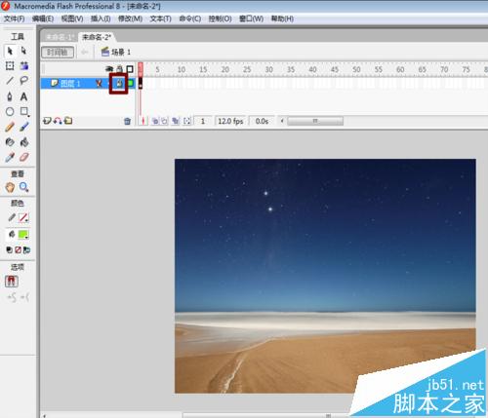Open the Insert (I) menu

pyautogui.click(x=101, y=19)
